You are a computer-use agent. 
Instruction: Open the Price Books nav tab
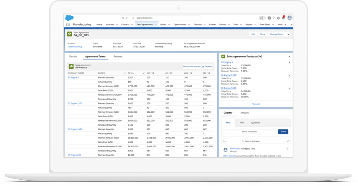(x=265, y=24)
